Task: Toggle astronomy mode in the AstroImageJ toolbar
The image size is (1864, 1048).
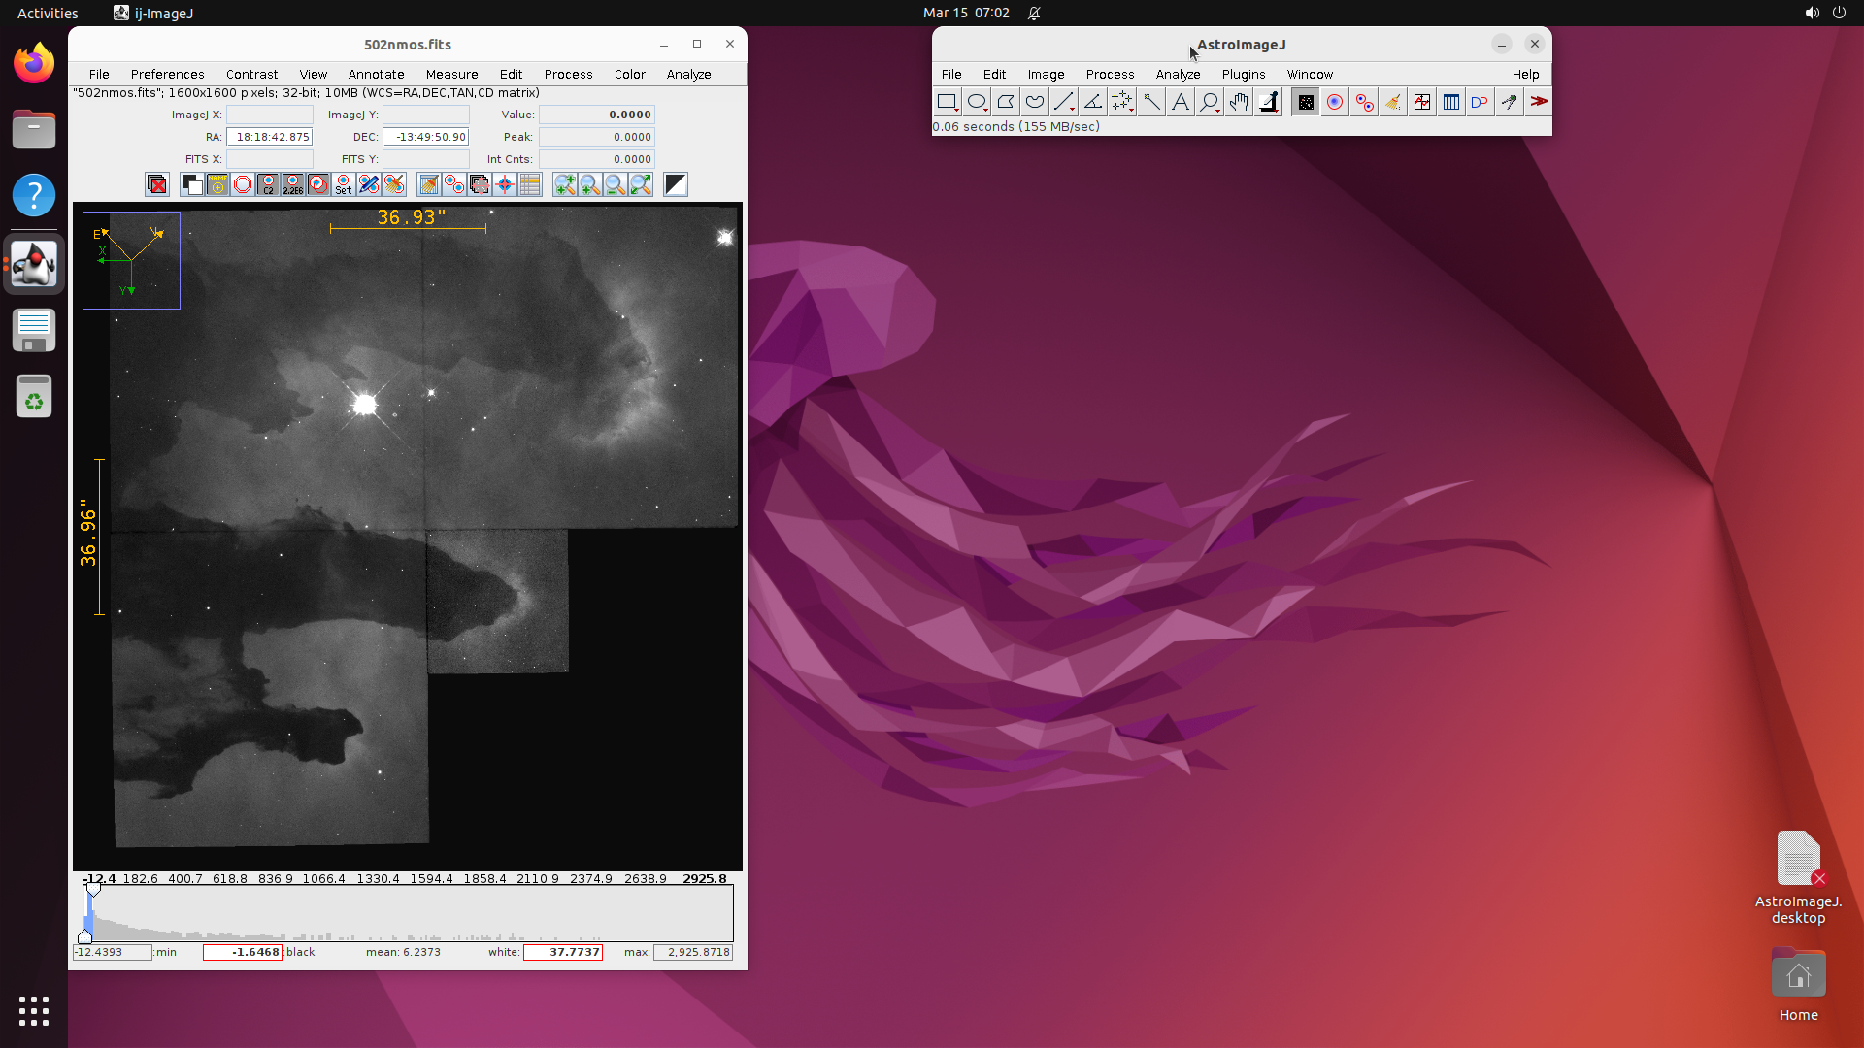Action: [x=1305, y=101]
